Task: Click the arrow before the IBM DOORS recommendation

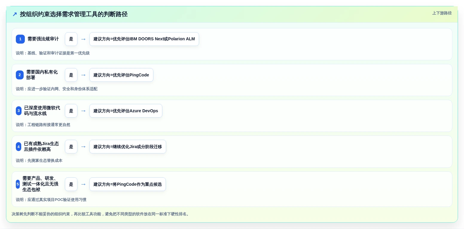Action: [x=83, y=39]
